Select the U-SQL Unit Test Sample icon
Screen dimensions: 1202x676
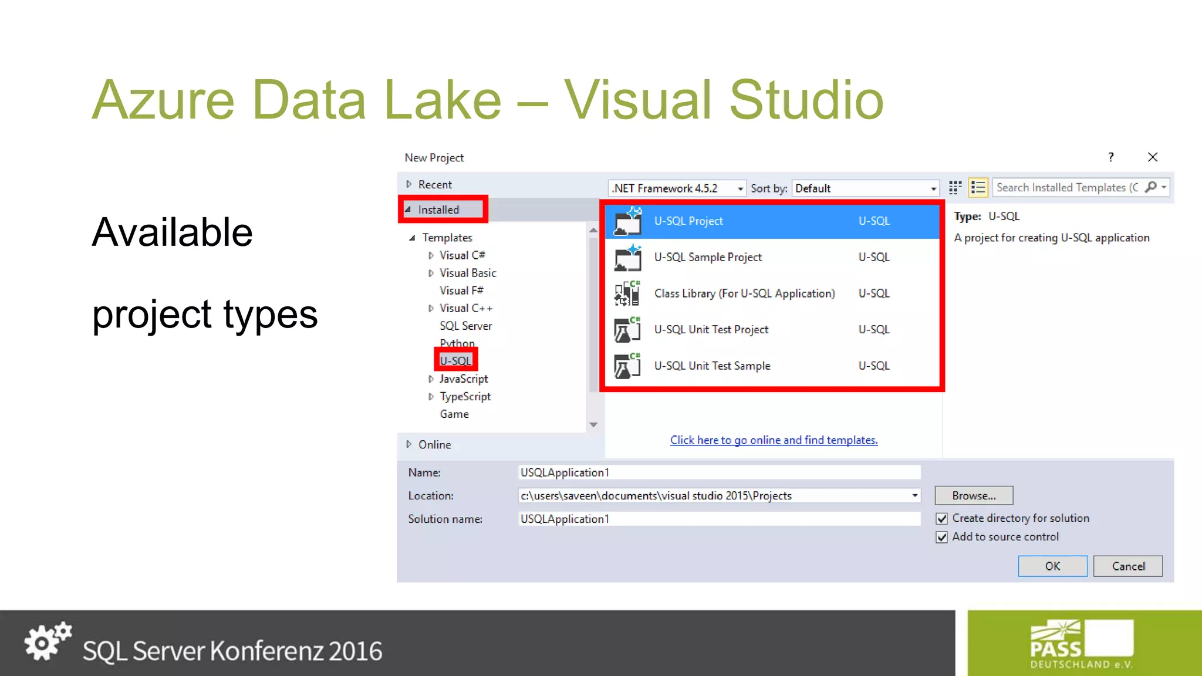pyautogui.click(x=627, y=366)
